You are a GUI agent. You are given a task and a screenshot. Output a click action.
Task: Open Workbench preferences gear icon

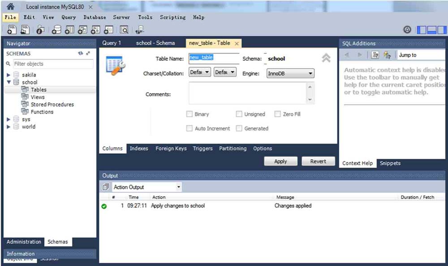pos(407,30)
